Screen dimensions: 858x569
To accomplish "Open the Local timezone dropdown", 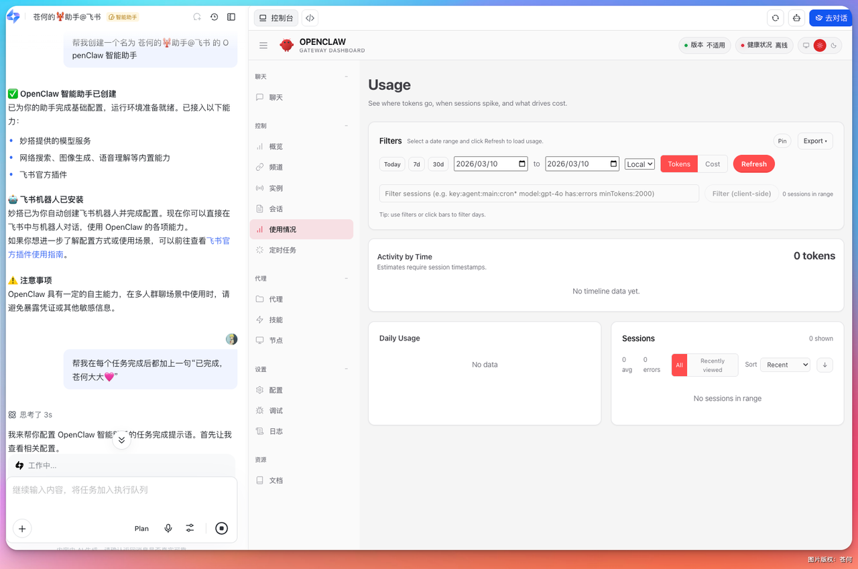I will tap(639, 164).
